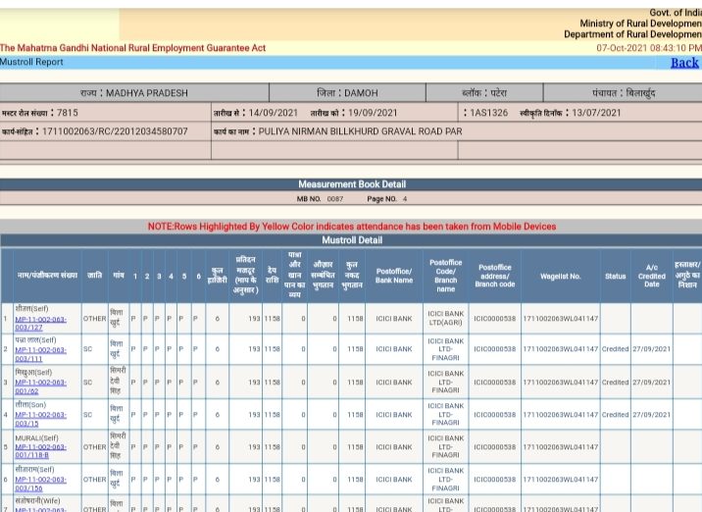Click the DAMOH district cell

click(x=347, y=93)
